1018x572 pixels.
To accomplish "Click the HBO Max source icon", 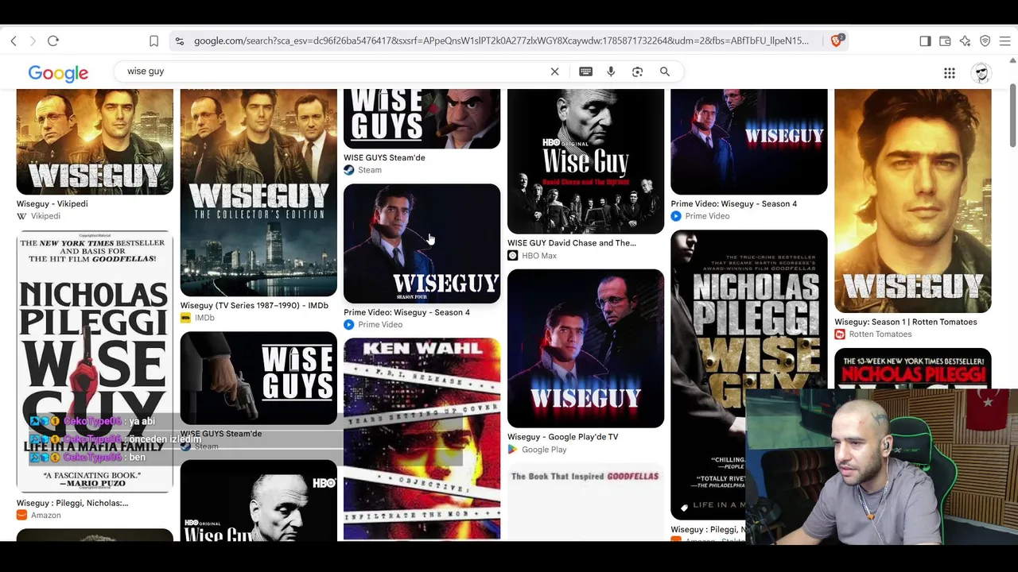I will coord(512,256).
